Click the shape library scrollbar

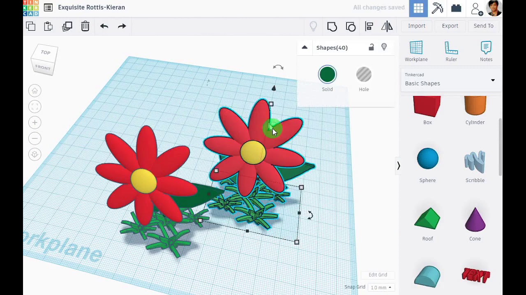tap(500, 147)
